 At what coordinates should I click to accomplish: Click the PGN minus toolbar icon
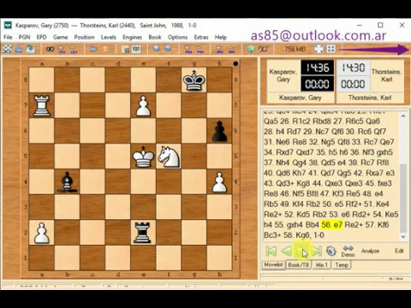200,50
